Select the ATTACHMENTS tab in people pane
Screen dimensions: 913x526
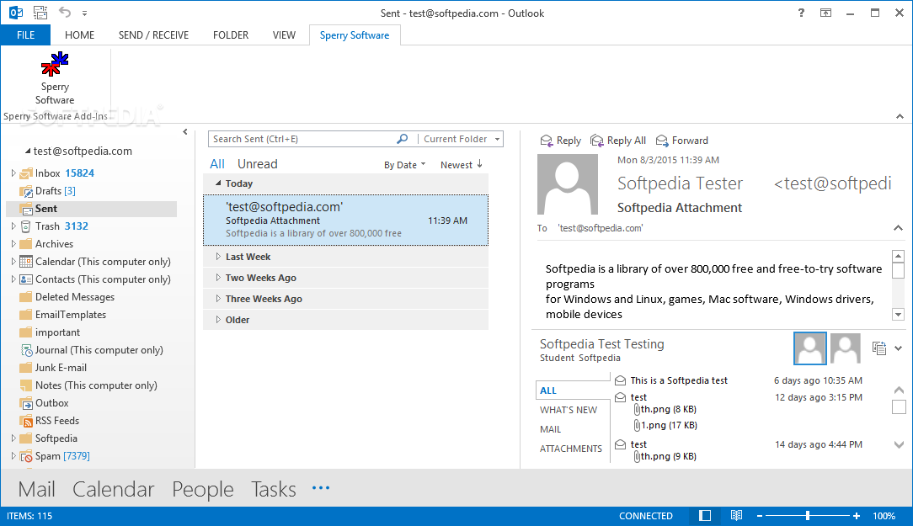tap(571, 449)
